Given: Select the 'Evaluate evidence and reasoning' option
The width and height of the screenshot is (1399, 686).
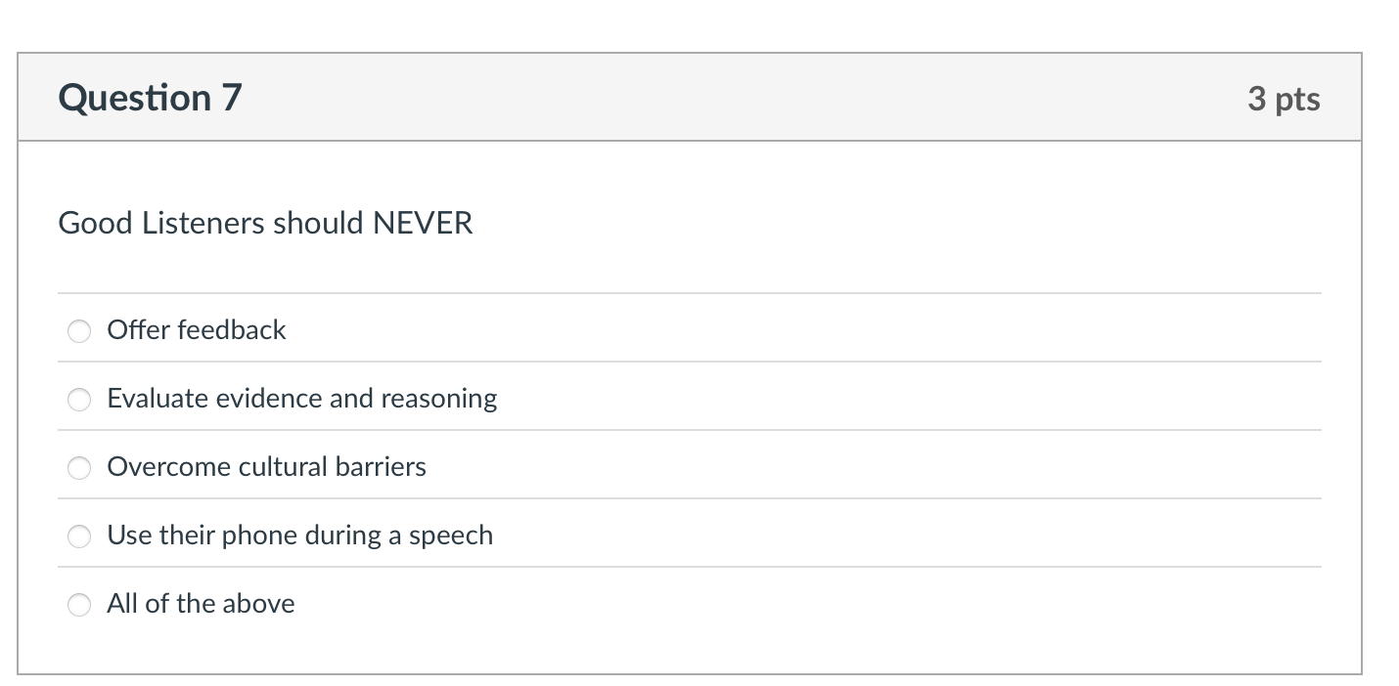Looking at the screenshot, I should point(79,399).
